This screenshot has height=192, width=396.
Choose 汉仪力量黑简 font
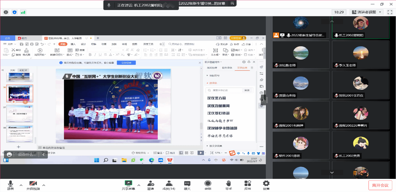click(218, 105)
